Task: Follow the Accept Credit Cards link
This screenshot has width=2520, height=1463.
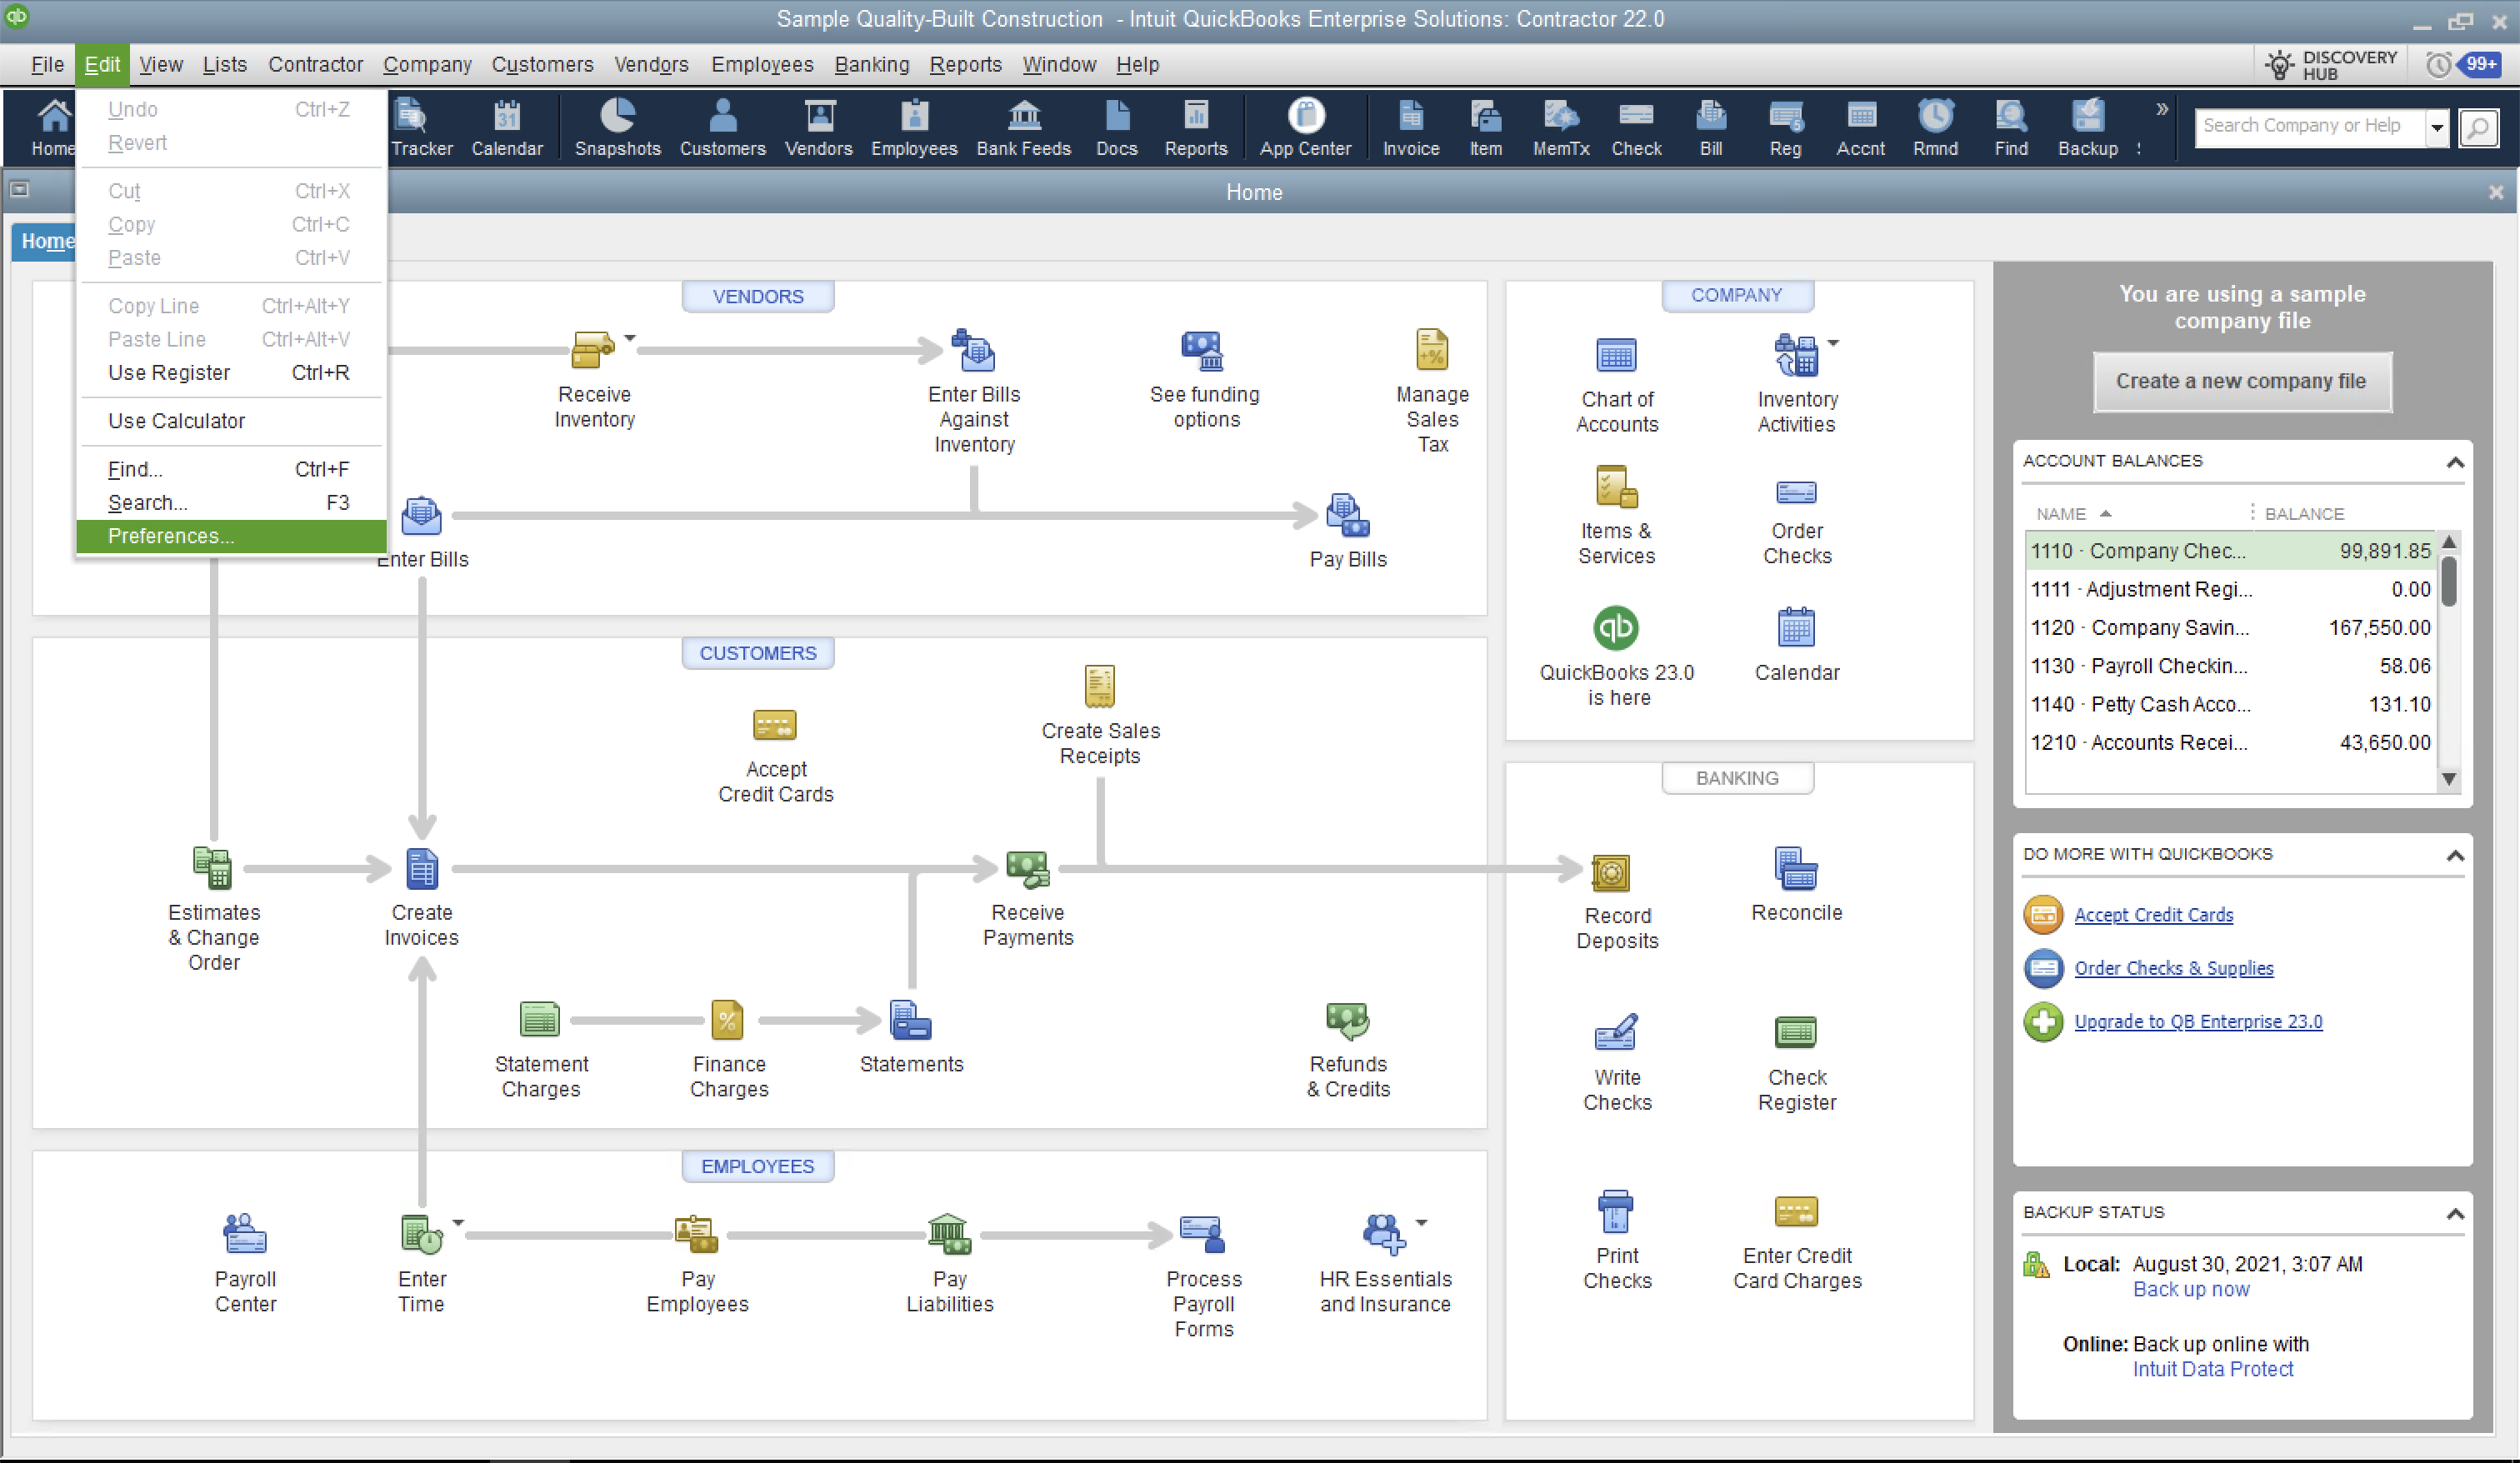Action: 2153,915
